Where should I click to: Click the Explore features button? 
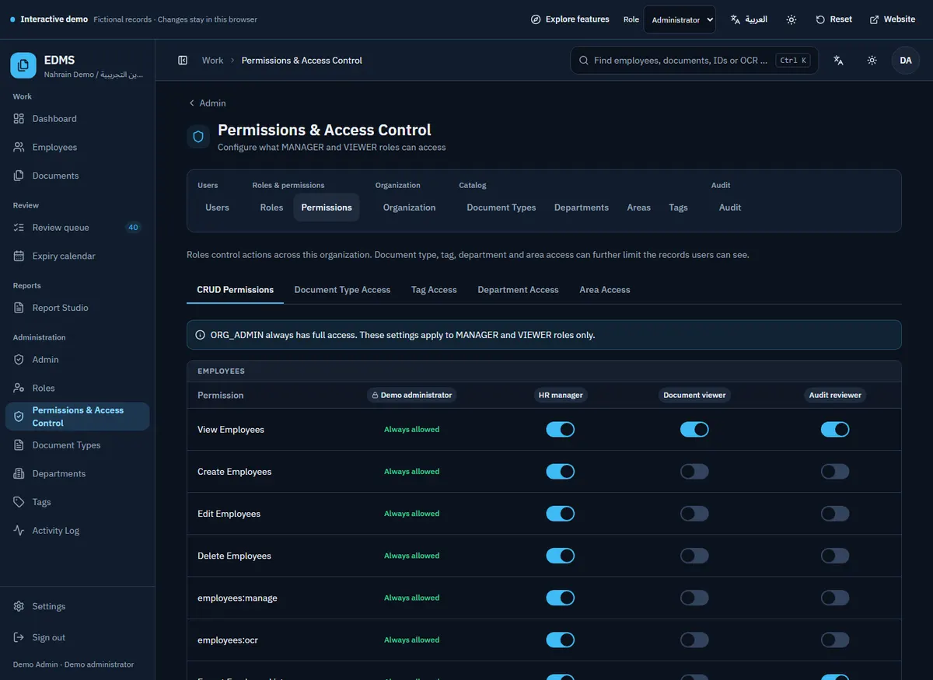pos(570,19)
